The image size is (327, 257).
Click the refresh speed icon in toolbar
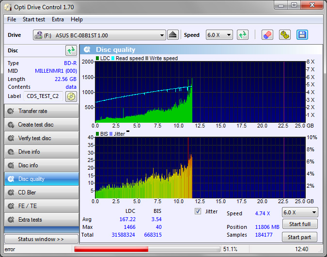tap(243, 35)
